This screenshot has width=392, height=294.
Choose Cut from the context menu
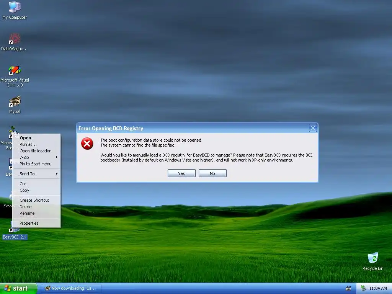pyautogui.click(x=36, y=184)
